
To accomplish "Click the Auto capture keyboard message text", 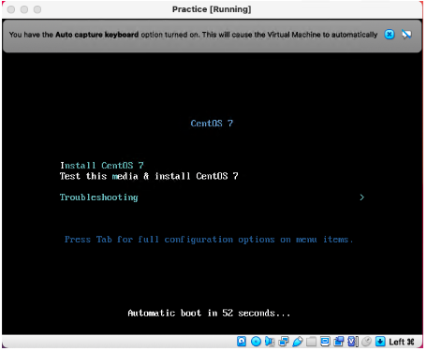I will [x=193, y=35].
